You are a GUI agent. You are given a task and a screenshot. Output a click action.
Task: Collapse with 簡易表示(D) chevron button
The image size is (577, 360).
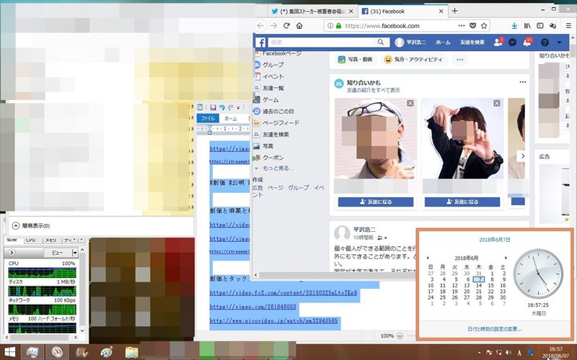tap(15, 225)
